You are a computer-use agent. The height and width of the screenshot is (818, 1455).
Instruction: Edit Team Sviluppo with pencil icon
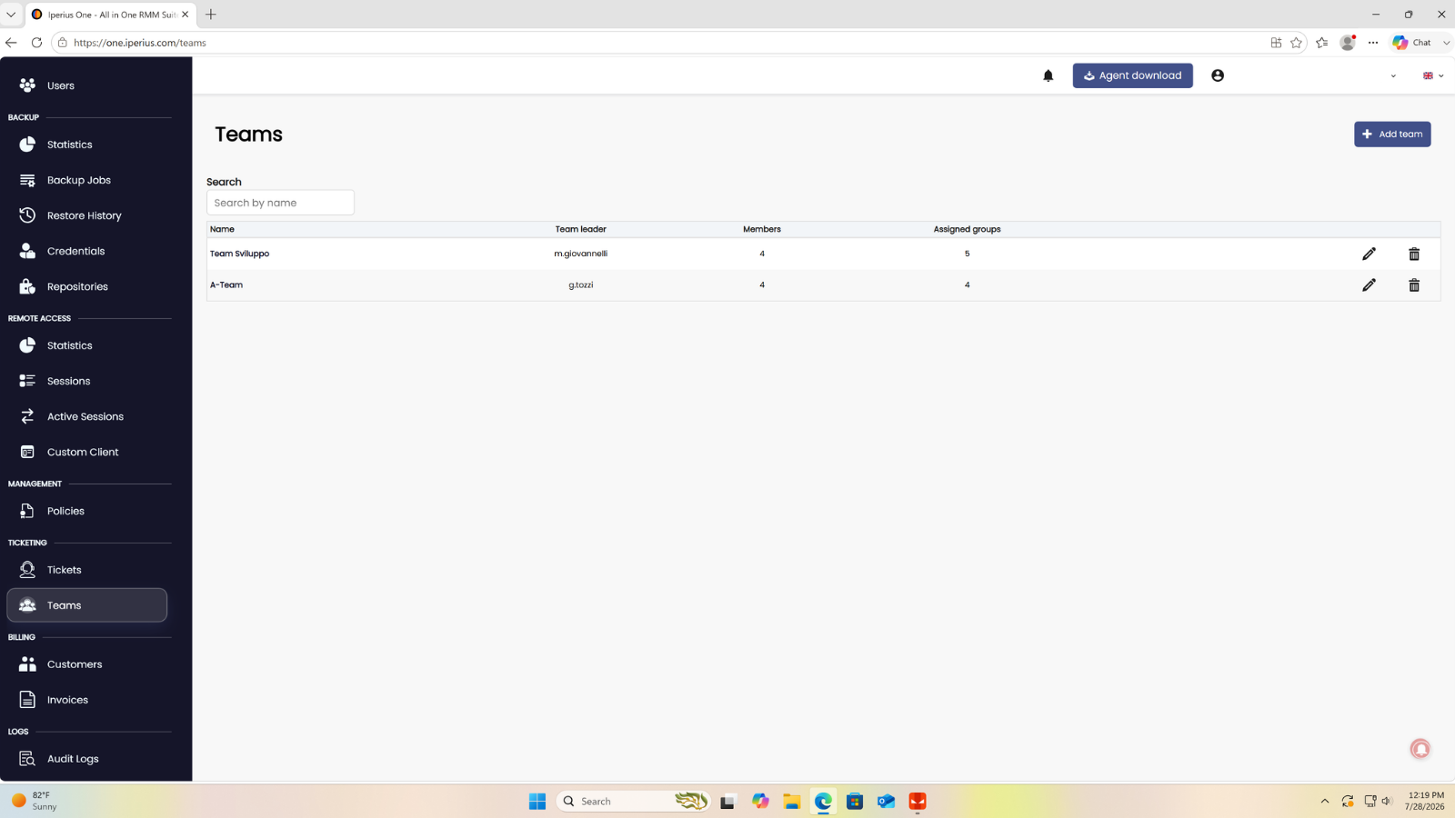tap(1369, 254)
